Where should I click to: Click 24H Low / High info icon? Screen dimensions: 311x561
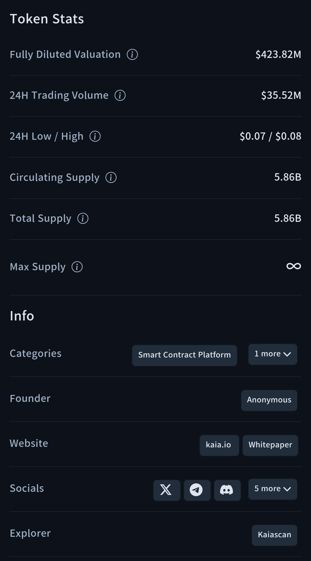click(x=95, y=136)
